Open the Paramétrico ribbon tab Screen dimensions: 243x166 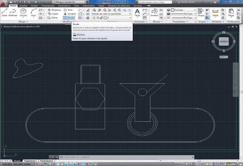[64, 6]
